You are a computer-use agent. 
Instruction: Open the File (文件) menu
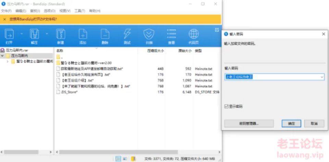pyautogui.click(x=6, y=11)
